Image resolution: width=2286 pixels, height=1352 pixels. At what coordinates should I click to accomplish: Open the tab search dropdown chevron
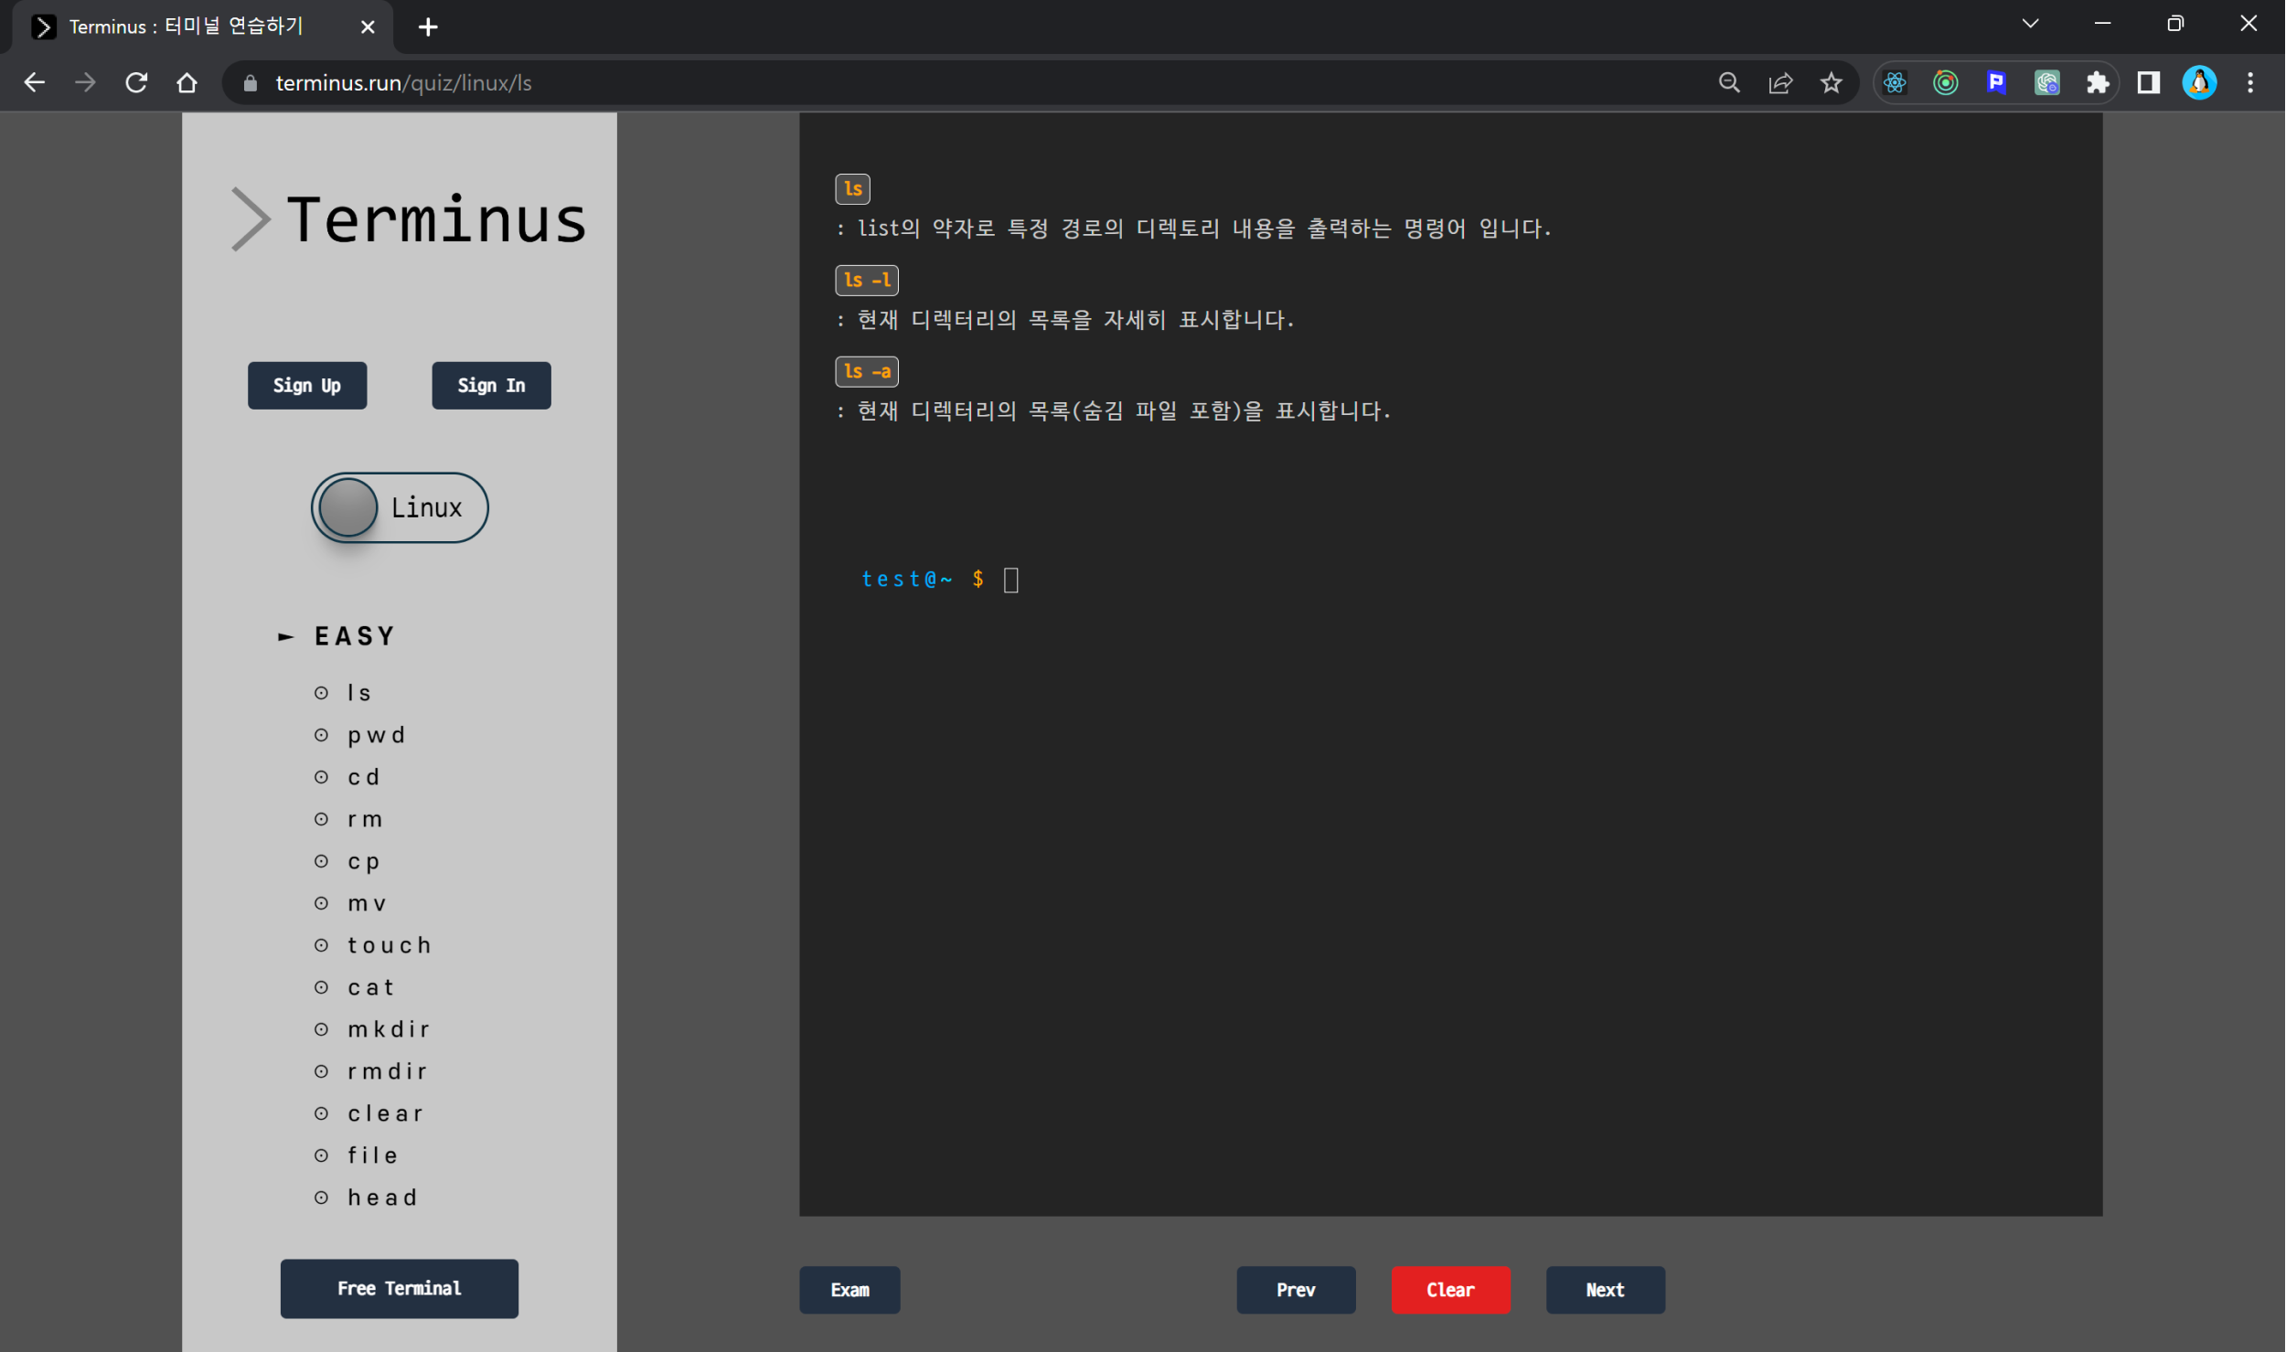pos(2030,24)
